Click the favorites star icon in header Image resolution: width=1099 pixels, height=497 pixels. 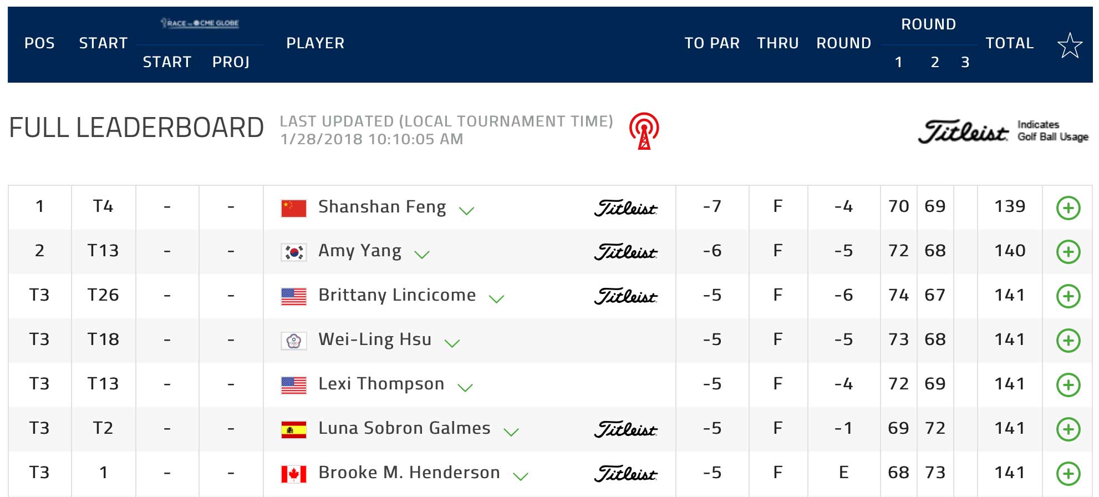click(x=1070, y=45)
